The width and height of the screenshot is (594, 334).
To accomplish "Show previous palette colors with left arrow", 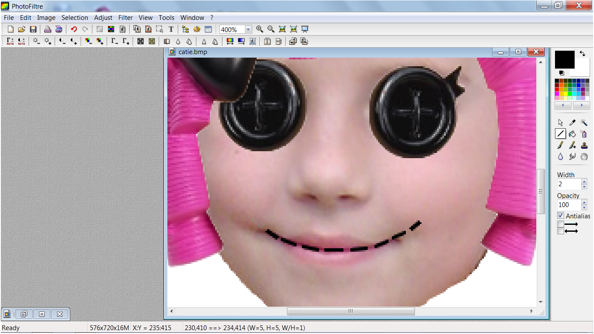I will [563, 106].
